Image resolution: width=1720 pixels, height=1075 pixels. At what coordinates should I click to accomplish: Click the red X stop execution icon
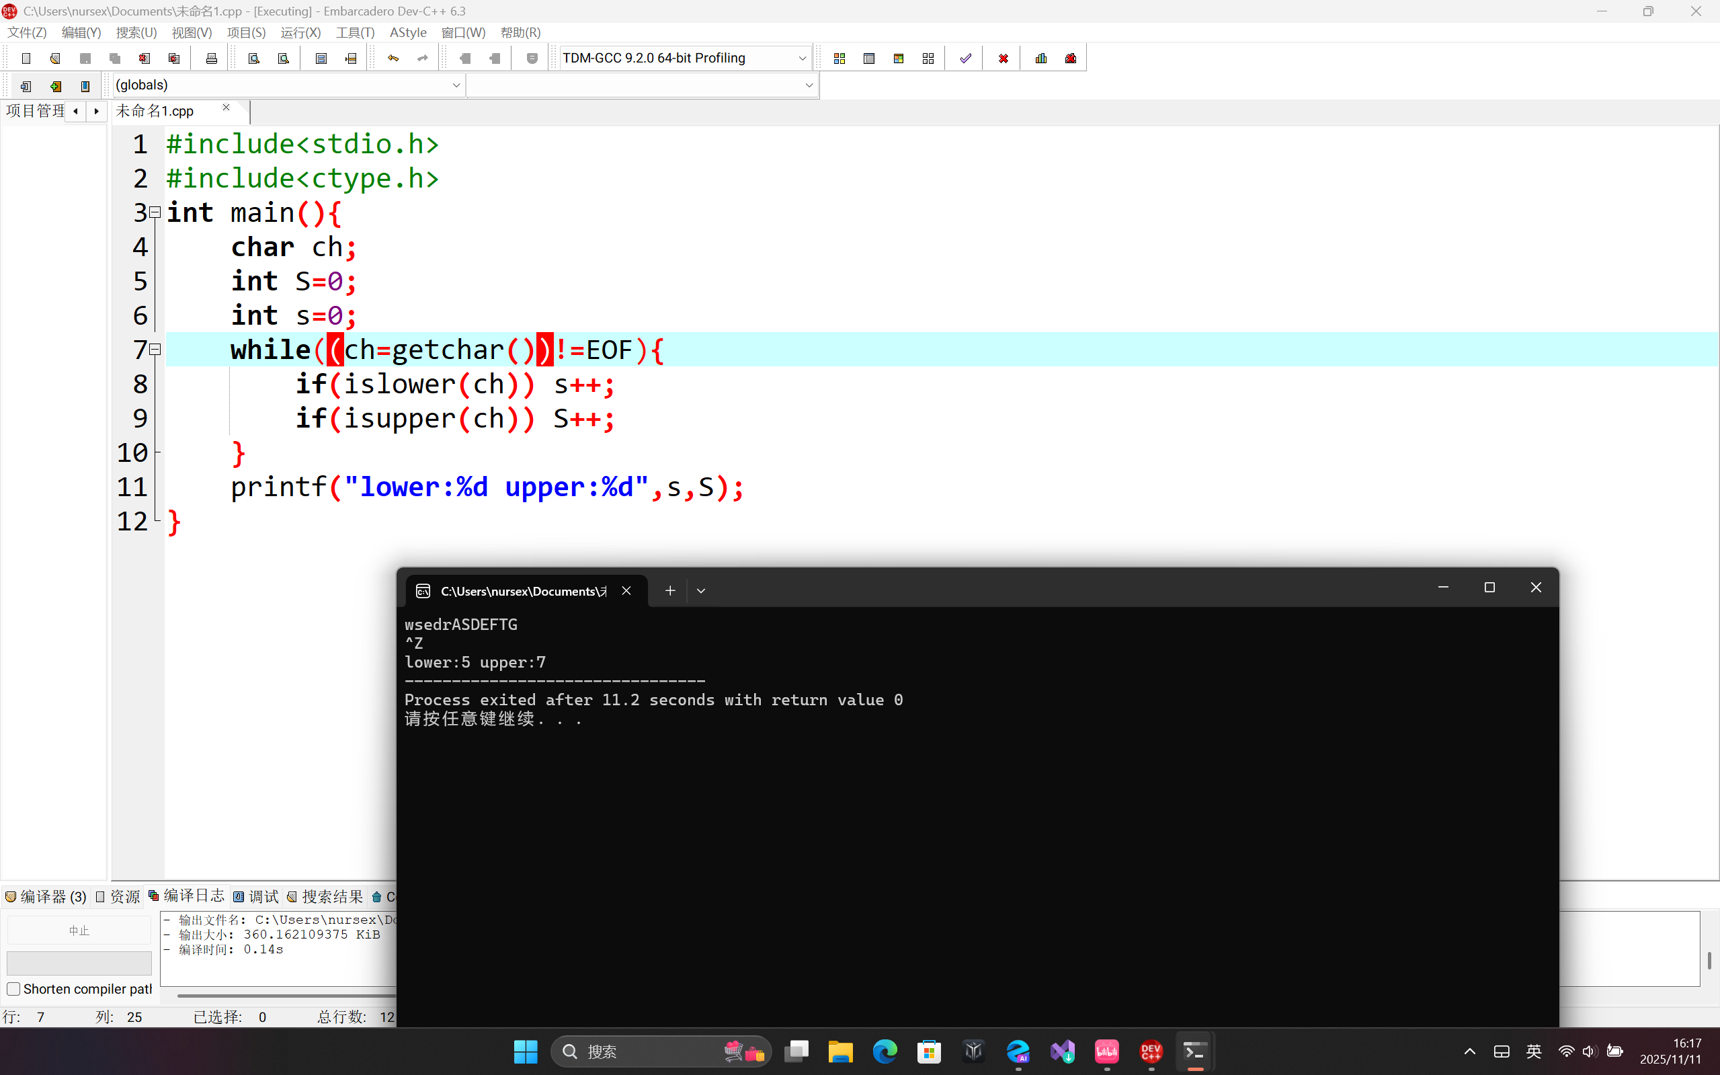click(x=1003, y=58)
